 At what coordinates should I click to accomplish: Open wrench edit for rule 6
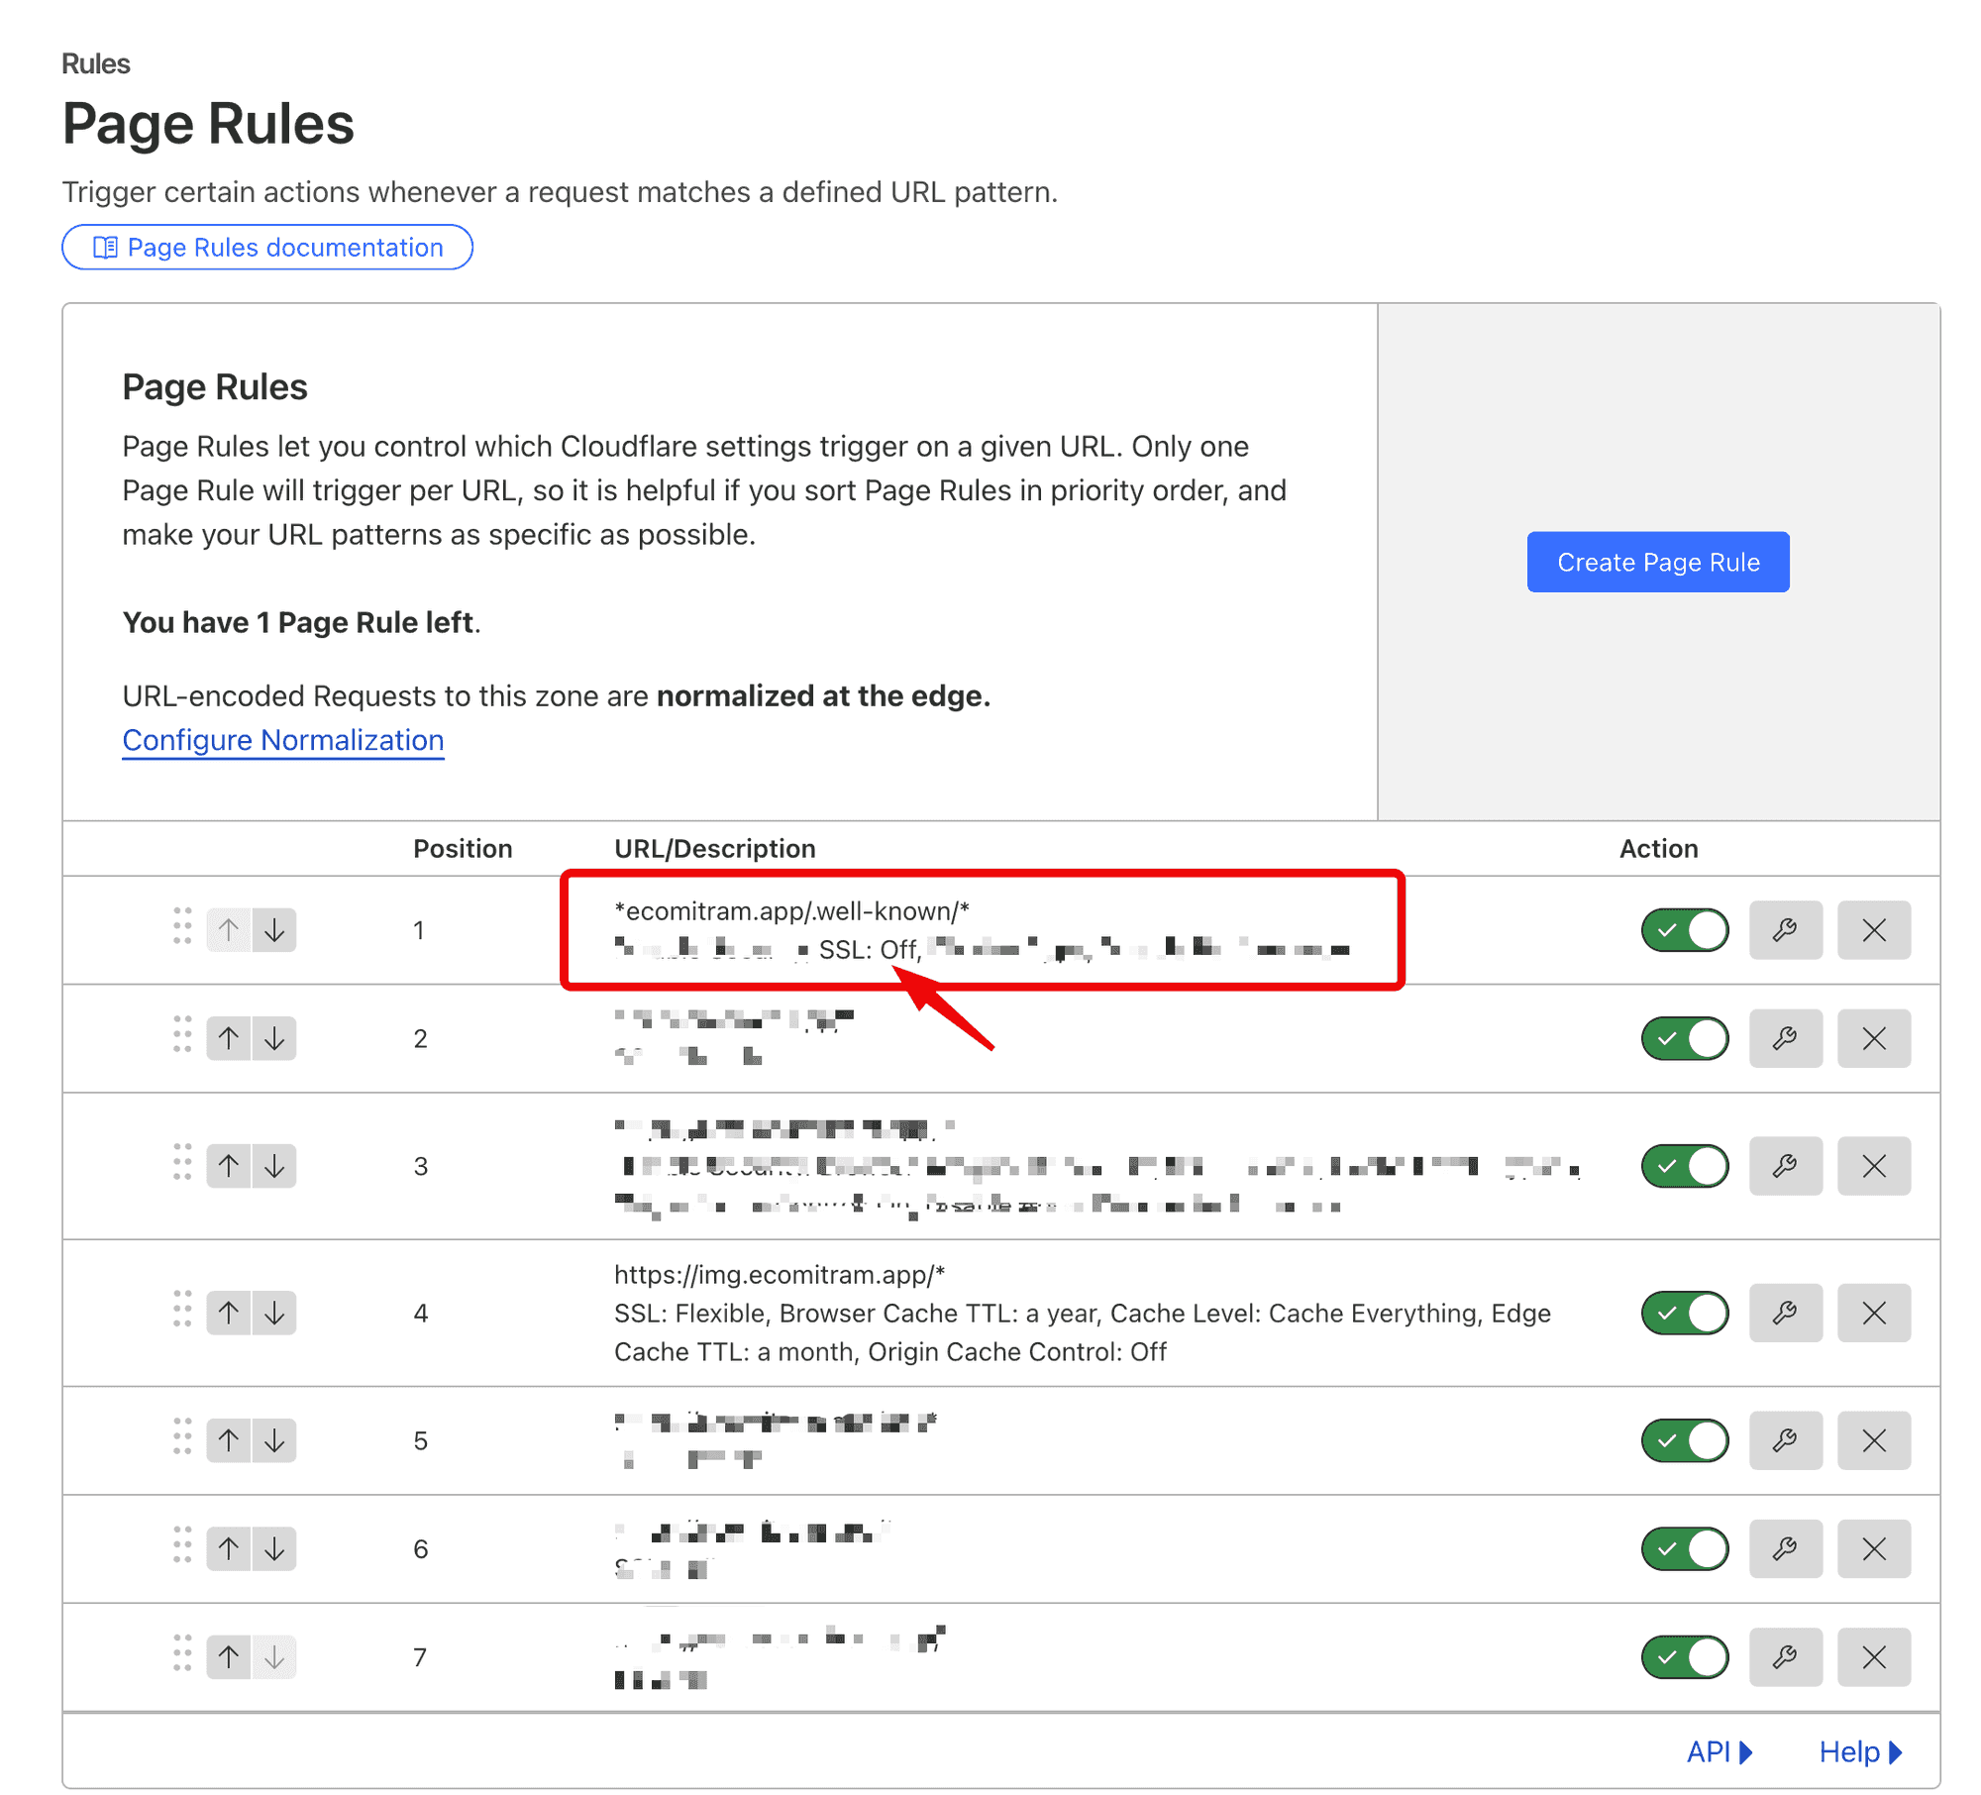coord(1785,1548)
